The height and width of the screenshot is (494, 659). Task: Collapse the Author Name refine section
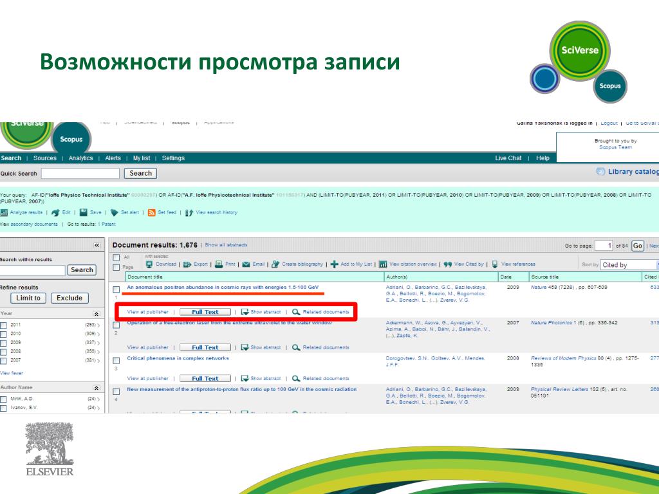pyautogui.click(x=97, y=388)
